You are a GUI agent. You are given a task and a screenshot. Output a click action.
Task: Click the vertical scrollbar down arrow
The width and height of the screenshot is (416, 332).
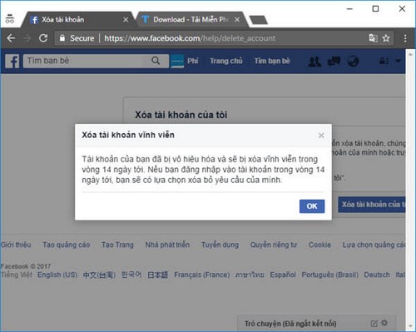point(411,326)
